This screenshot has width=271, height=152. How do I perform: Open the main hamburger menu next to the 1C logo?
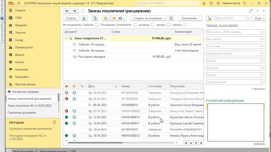19,3
